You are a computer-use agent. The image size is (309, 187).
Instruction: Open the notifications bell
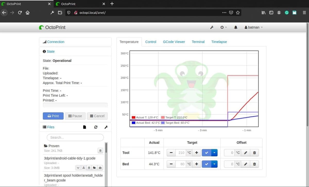coord(236,27)
